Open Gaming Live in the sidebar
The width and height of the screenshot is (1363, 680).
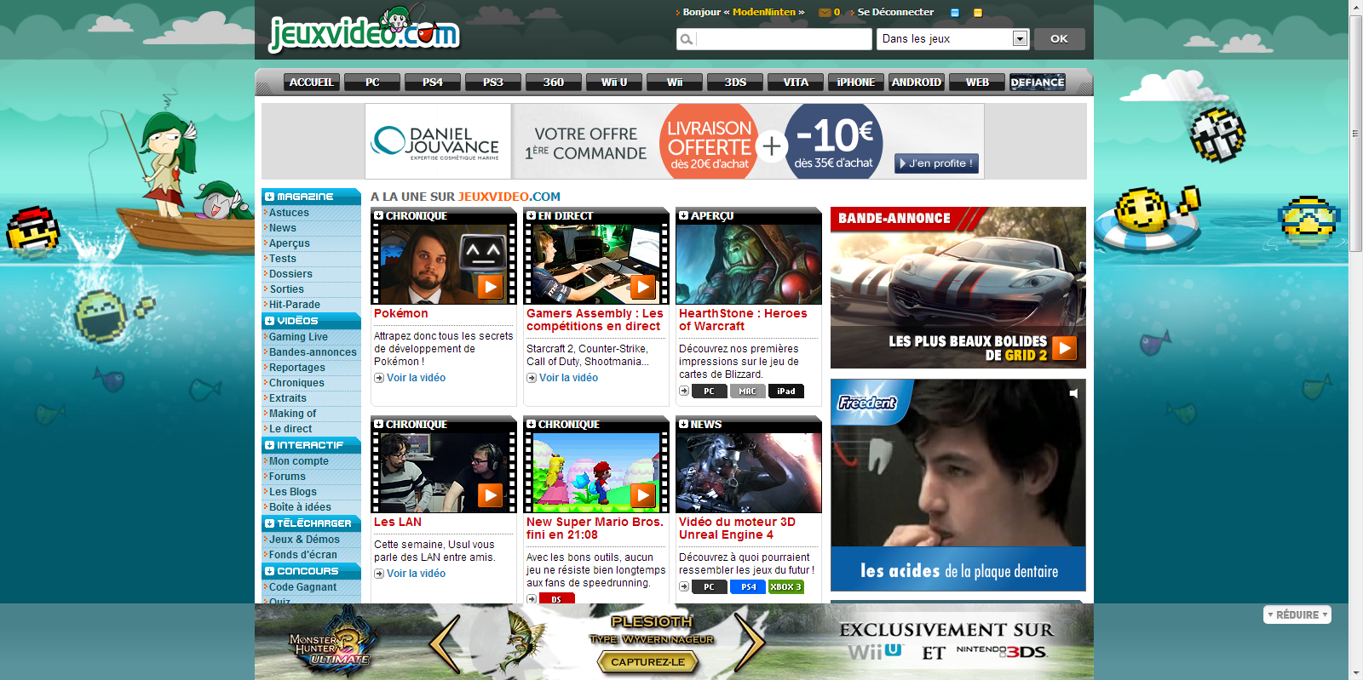[298, 337]
